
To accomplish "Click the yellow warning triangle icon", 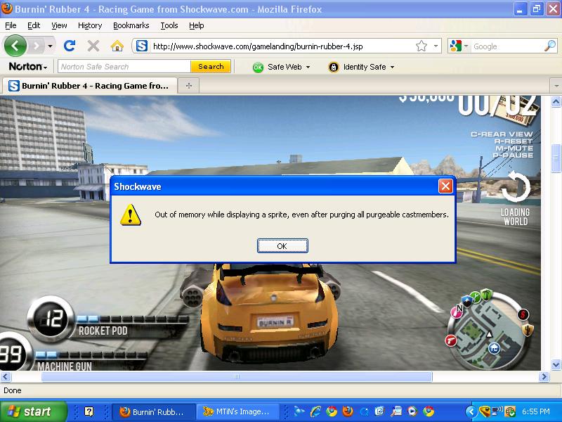I will [x=131, y=215].
